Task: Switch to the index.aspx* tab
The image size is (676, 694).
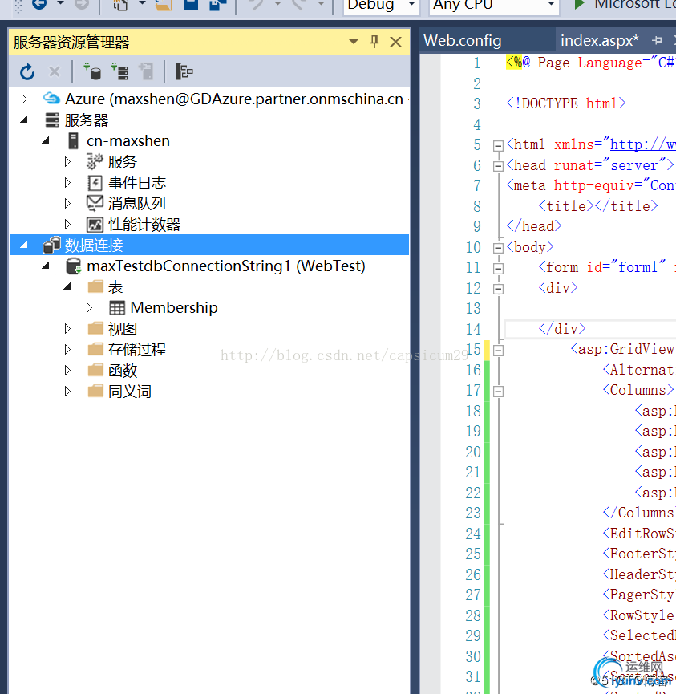Action: tap(600, 41)
